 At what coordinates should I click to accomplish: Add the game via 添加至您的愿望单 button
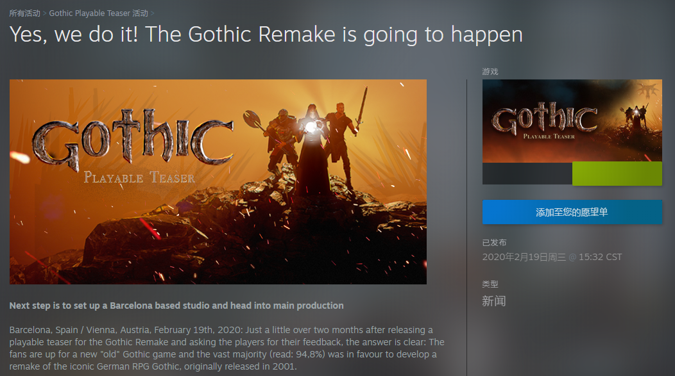click(x=572, y=212)
